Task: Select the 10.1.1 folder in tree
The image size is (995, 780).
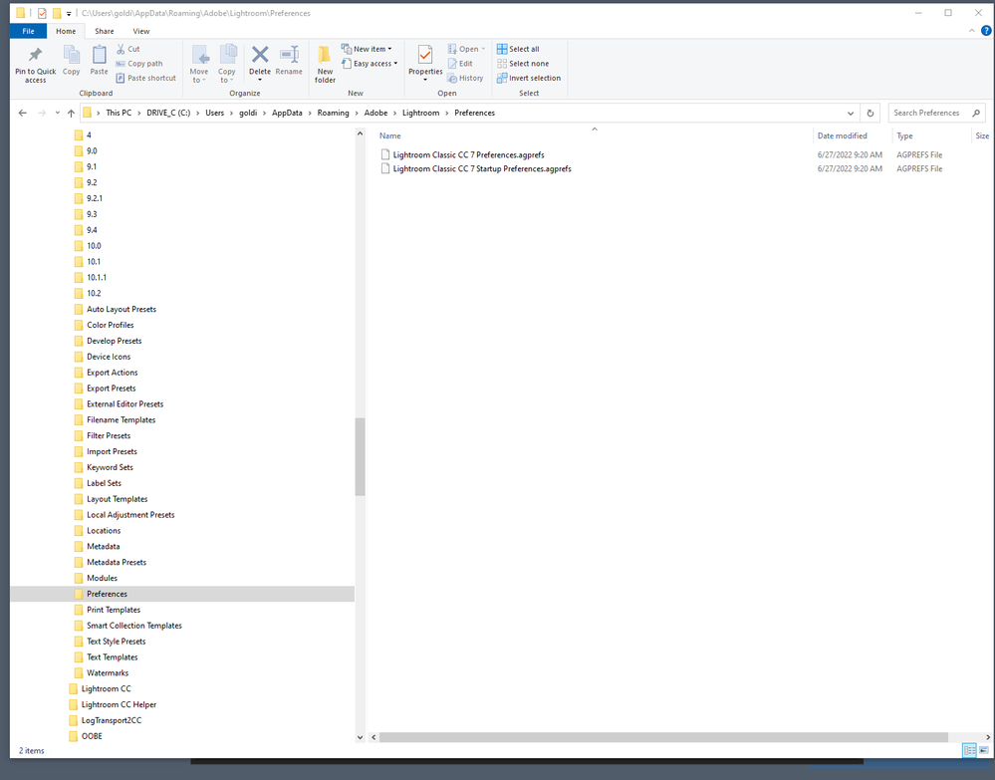Action: coord(97,277)
